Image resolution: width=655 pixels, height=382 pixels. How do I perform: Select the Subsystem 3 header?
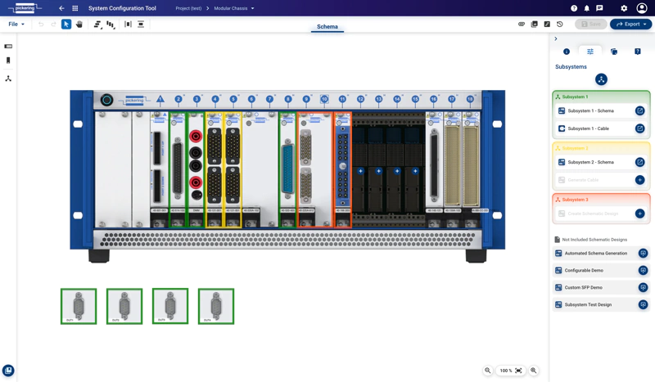601,200
